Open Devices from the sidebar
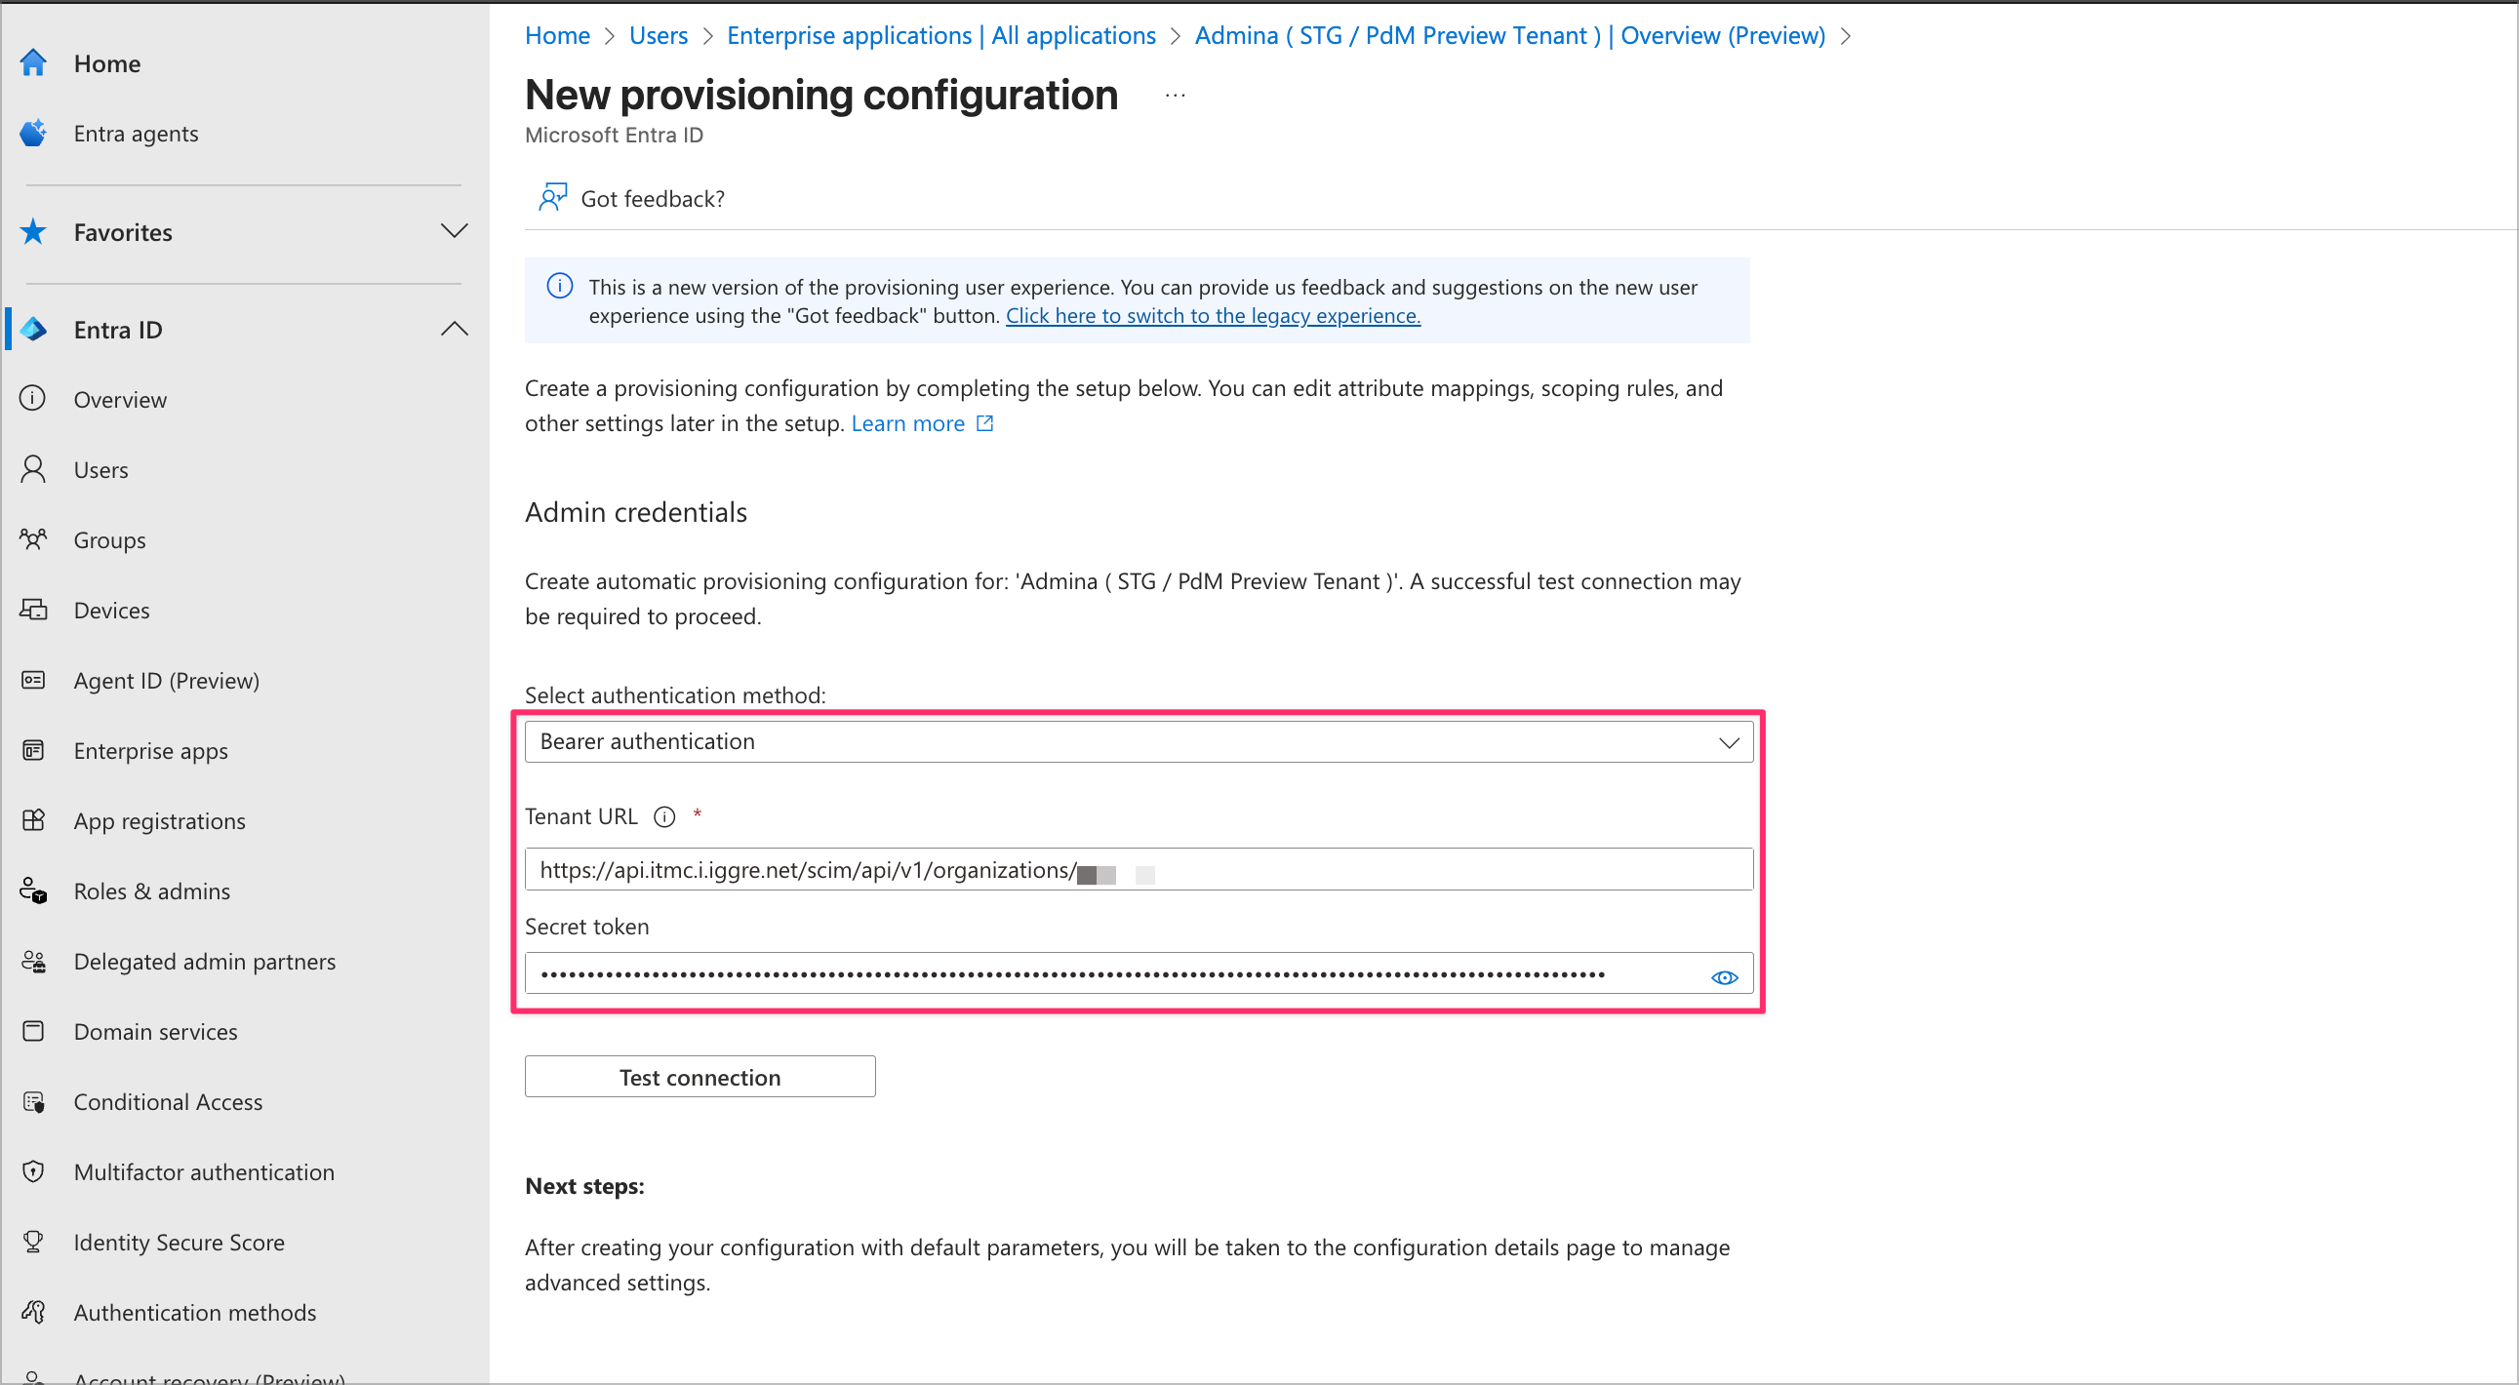Screen dimensions: 2519x1385 111,610
